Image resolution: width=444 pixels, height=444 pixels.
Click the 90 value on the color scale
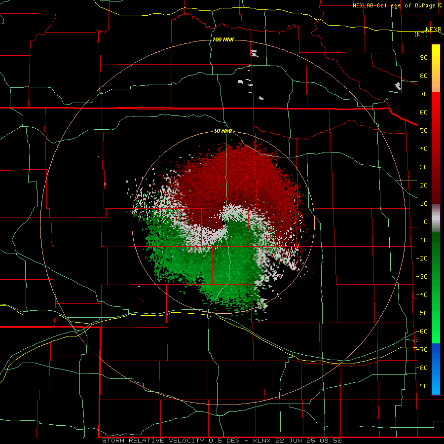pos(424,58)
